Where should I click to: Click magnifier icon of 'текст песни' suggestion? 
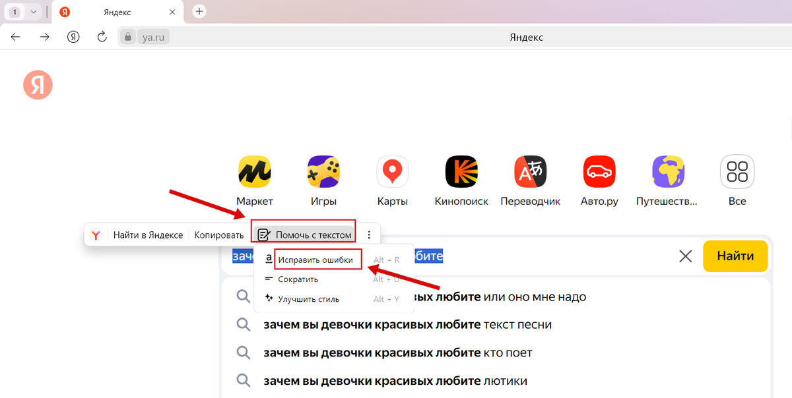(244, 325)
